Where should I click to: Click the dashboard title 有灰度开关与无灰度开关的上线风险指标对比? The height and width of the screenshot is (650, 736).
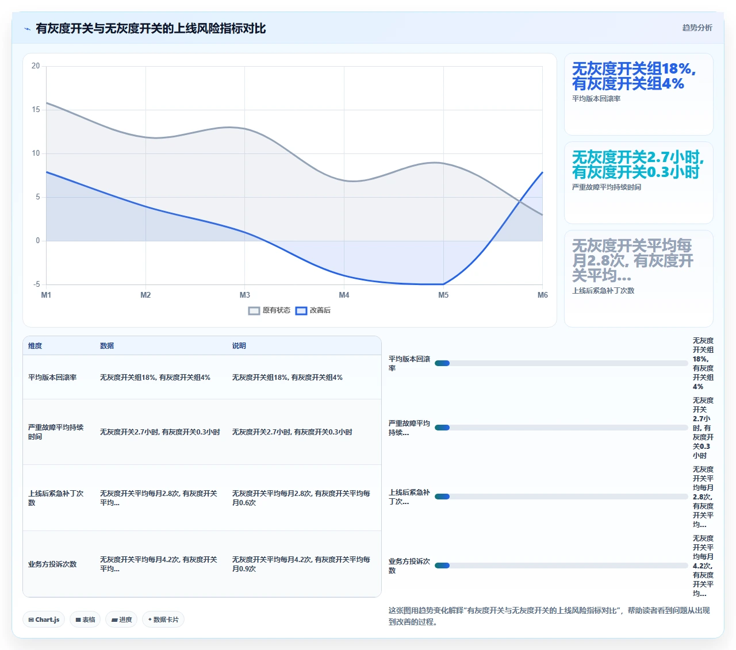point(151,29)
